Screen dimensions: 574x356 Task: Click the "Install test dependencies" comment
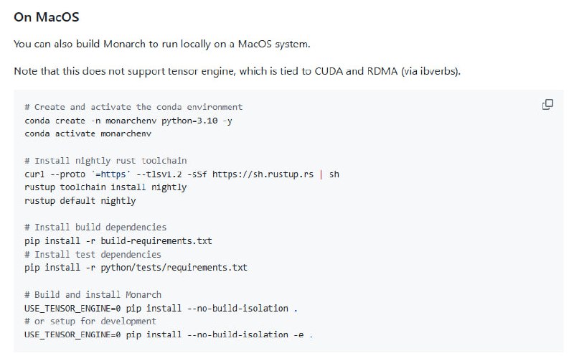coord(93,254)
